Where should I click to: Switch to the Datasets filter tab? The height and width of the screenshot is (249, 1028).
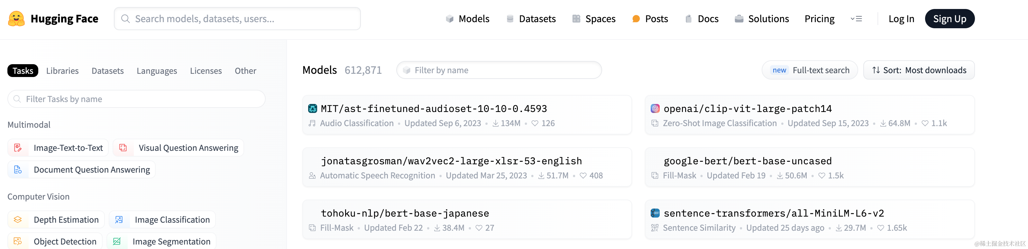108,71
